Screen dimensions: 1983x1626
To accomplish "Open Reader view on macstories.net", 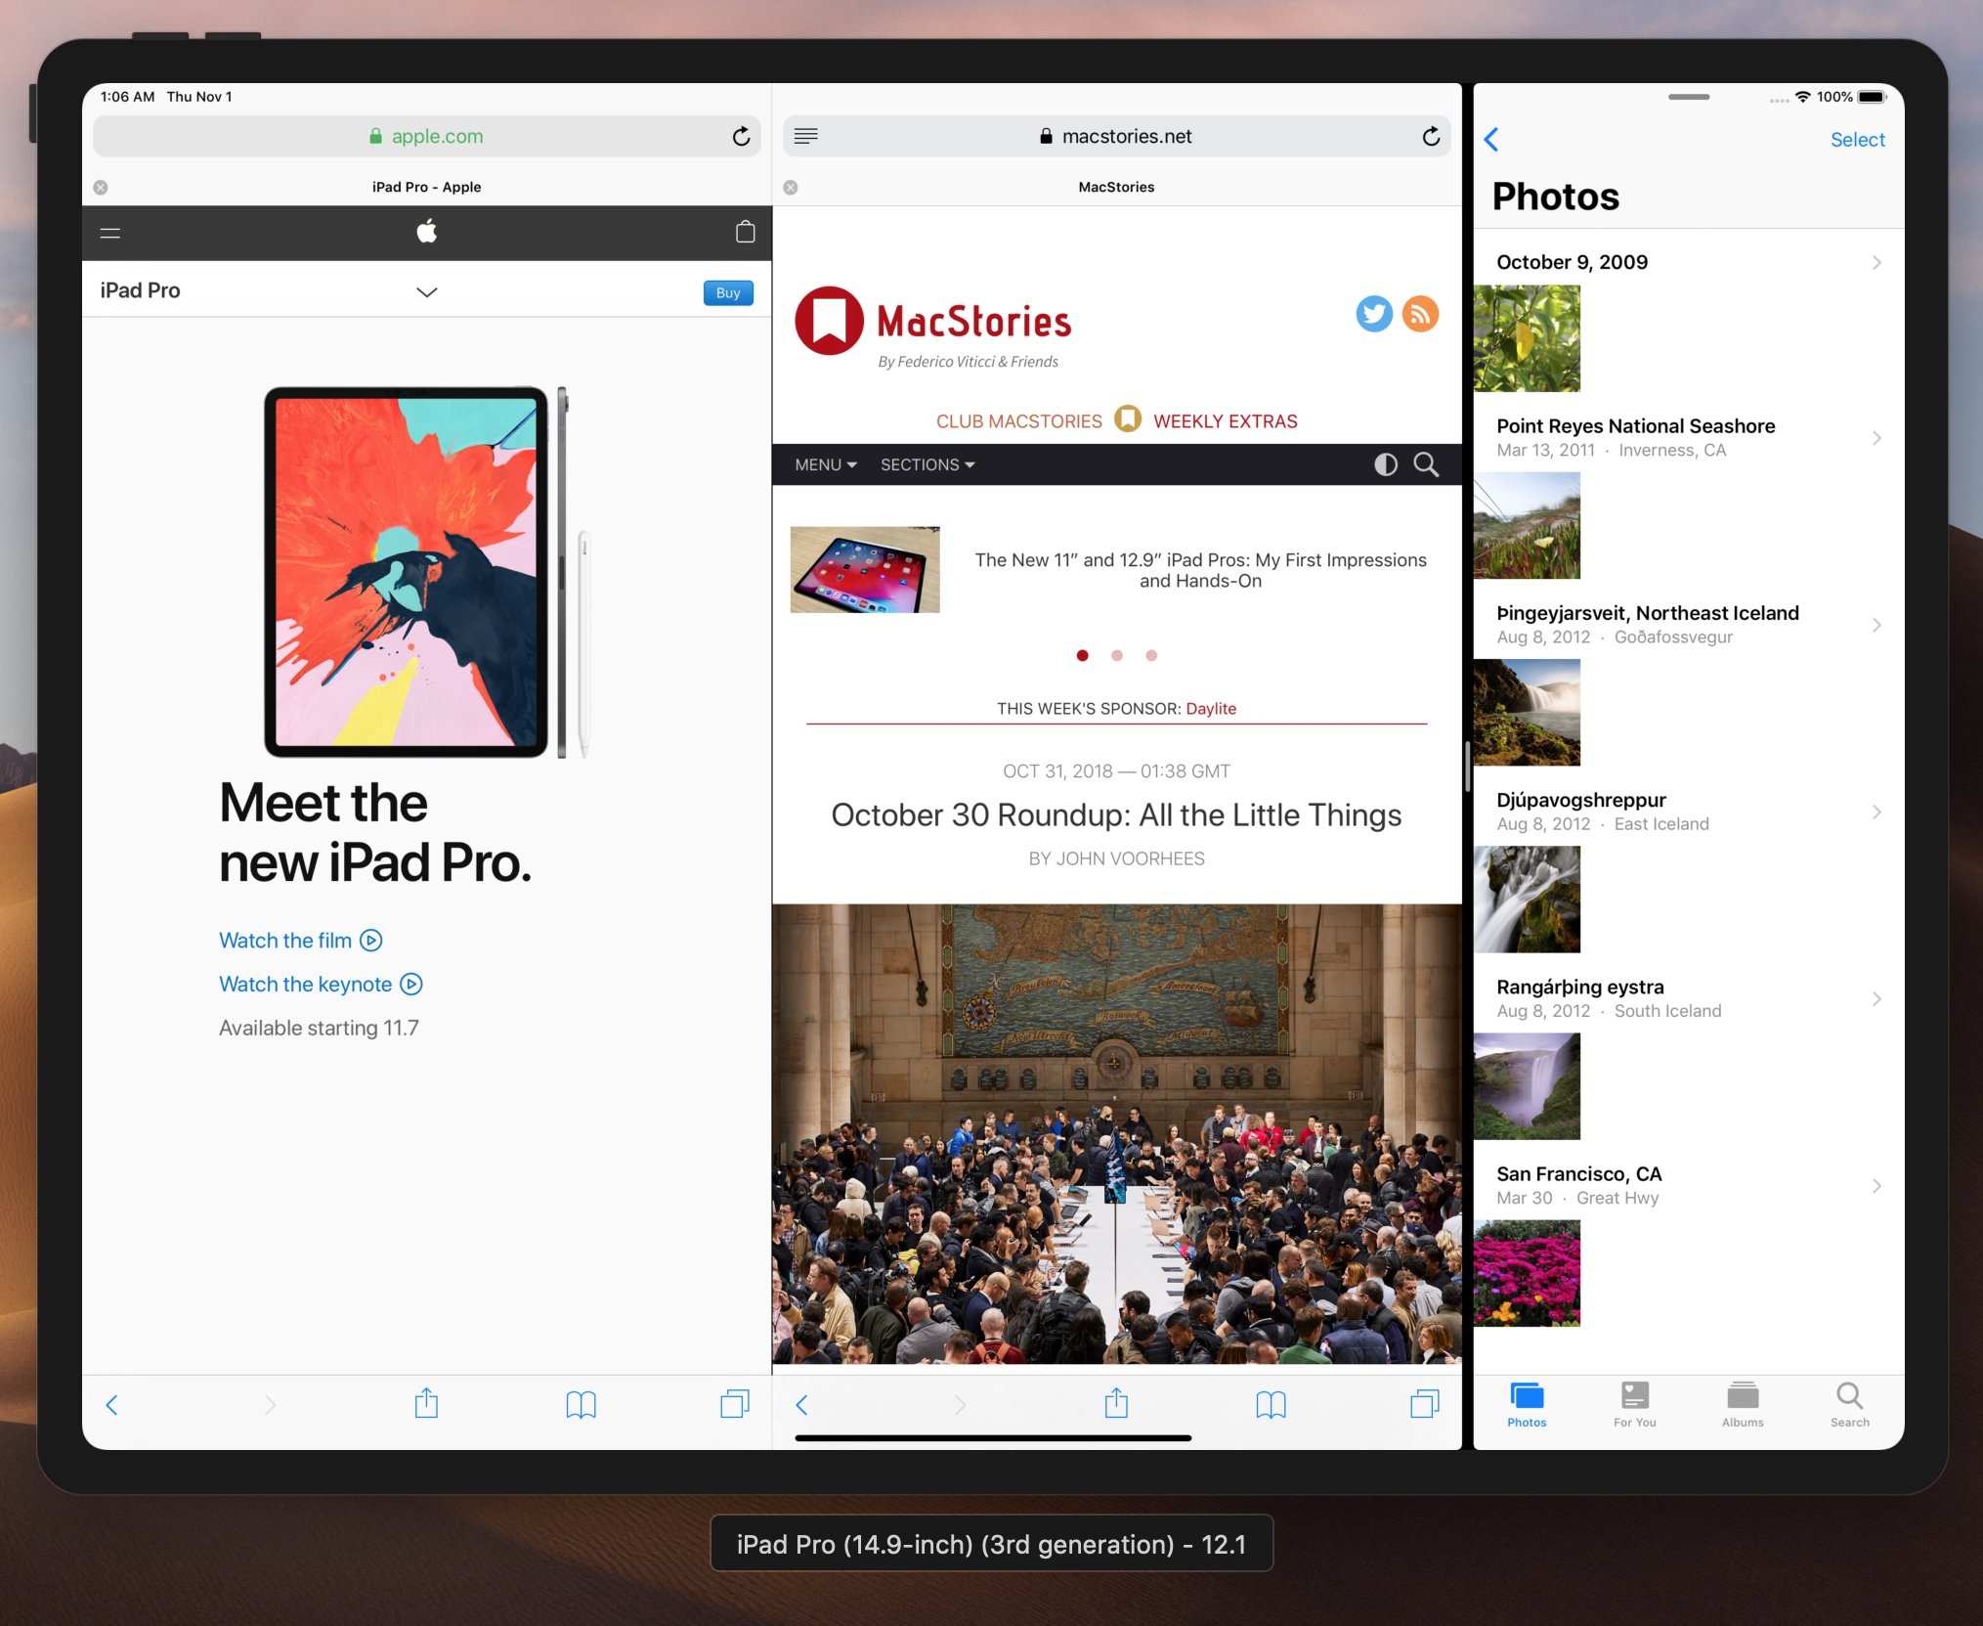I will 806,136.
